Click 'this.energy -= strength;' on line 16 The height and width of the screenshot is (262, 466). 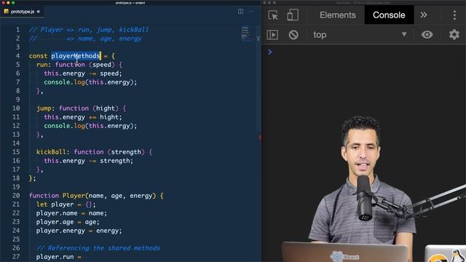(x=89, y=161)
